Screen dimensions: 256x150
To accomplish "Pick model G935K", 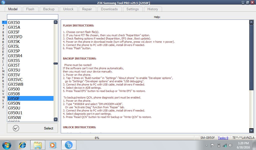I will pos(30,41).
